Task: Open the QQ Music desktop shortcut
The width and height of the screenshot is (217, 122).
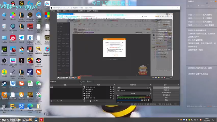Action: pyautogui.click(x=4, y=73)
